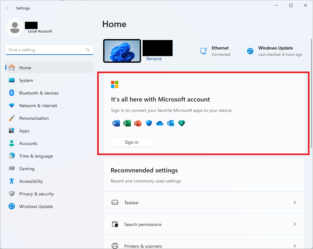This screenshot has height=249, width=313.
Task: Click the OneDrive cloud icon
Action: pyautogui.click(x=160, y=124)
